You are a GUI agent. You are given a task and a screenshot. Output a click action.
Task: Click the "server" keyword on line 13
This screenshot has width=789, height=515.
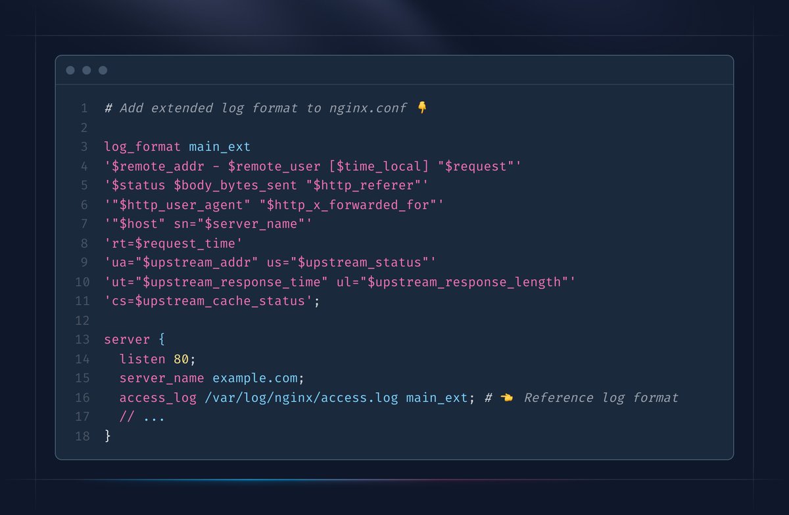click(128, 340)
